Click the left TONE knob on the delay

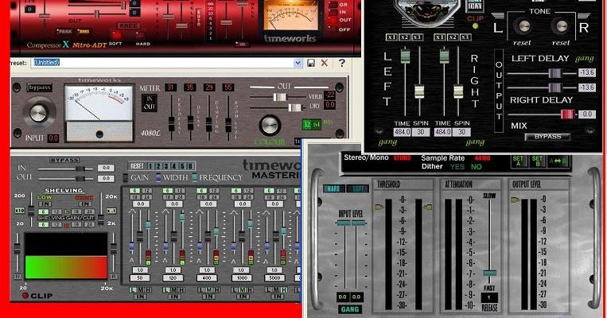[523, 26]
